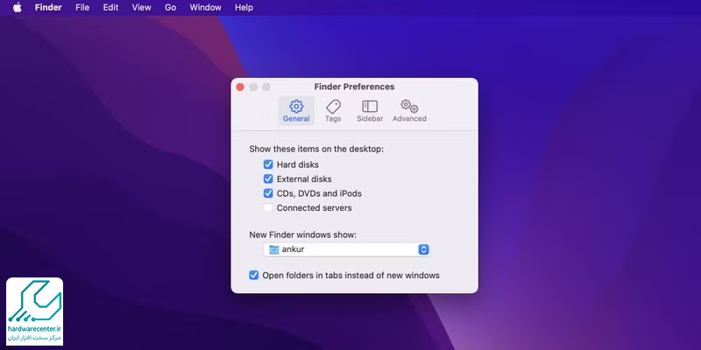Switch to the Sidebar pane icon
Viewport: 701px width, 350px height.
click(x=369, y=107)
